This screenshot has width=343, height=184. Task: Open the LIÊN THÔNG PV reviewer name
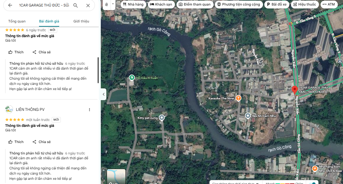[30, 110]
